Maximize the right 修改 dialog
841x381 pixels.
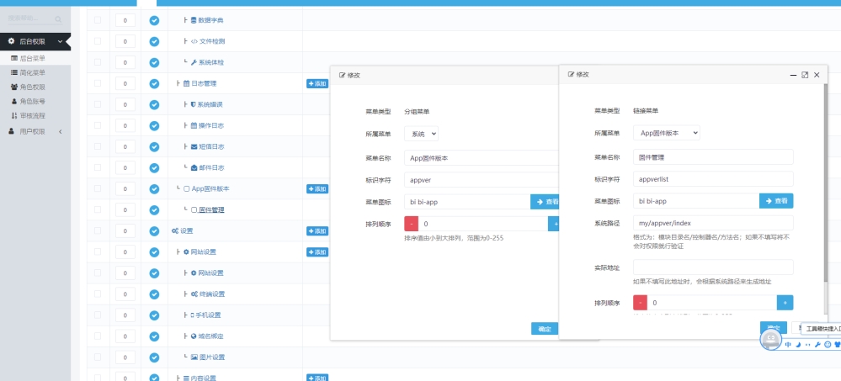pyautogui.click(x=805, y=75)
